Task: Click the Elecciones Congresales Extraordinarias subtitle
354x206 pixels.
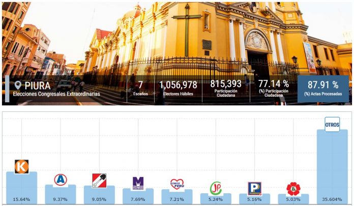Action: [56, 94]
